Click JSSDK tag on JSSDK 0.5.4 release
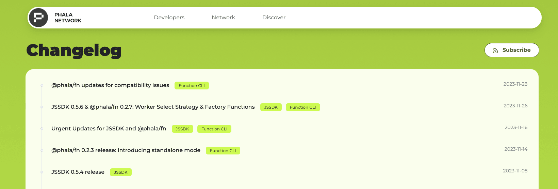This screenshot has height=189, width=558. pos(121,172)
